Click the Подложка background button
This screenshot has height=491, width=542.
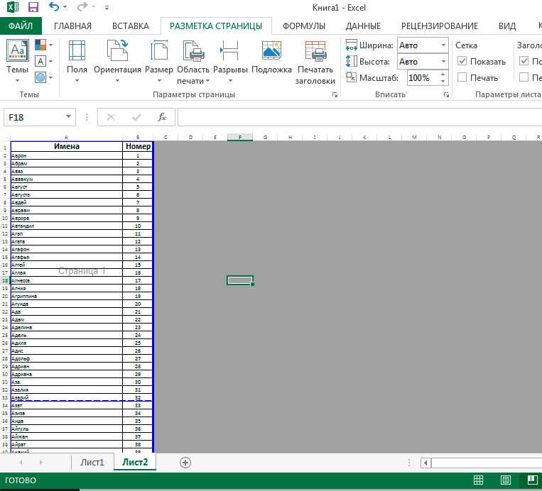[271, 57]
